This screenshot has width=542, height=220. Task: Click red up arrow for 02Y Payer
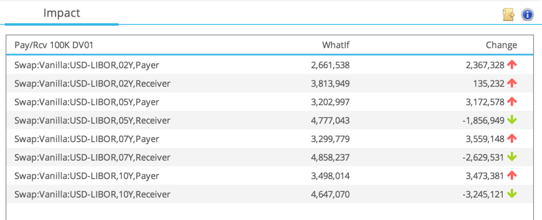tap(512, 65)
